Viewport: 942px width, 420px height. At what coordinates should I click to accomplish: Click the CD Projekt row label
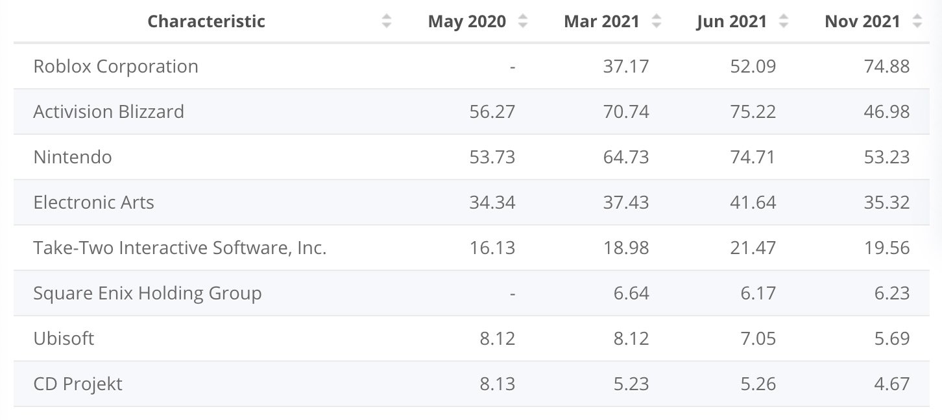point(78,384)
